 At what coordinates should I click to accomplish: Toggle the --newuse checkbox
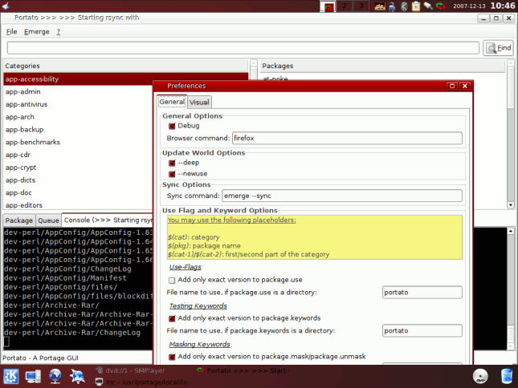172,174
